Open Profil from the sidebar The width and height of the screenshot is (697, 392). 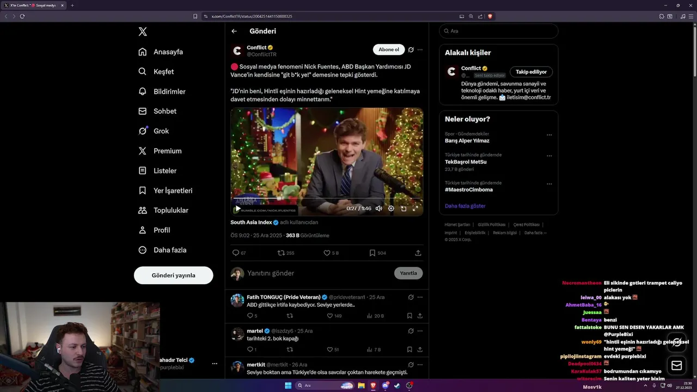(x=154, y=230)
